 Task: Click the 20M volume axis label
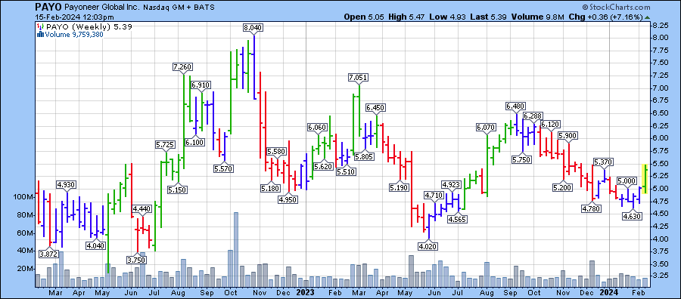[25, 269]
